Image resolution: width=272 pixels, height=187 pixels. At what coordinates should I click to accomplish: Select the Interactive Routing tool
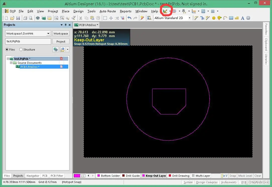pos(196,18)
